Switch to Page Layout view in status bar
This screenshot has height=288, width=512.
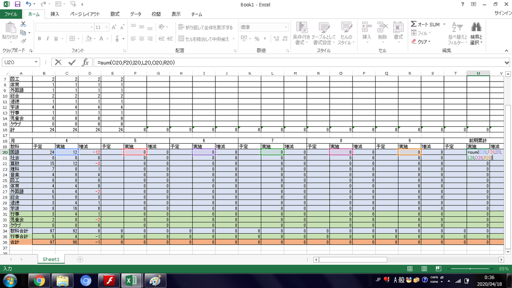pos(424,269)
